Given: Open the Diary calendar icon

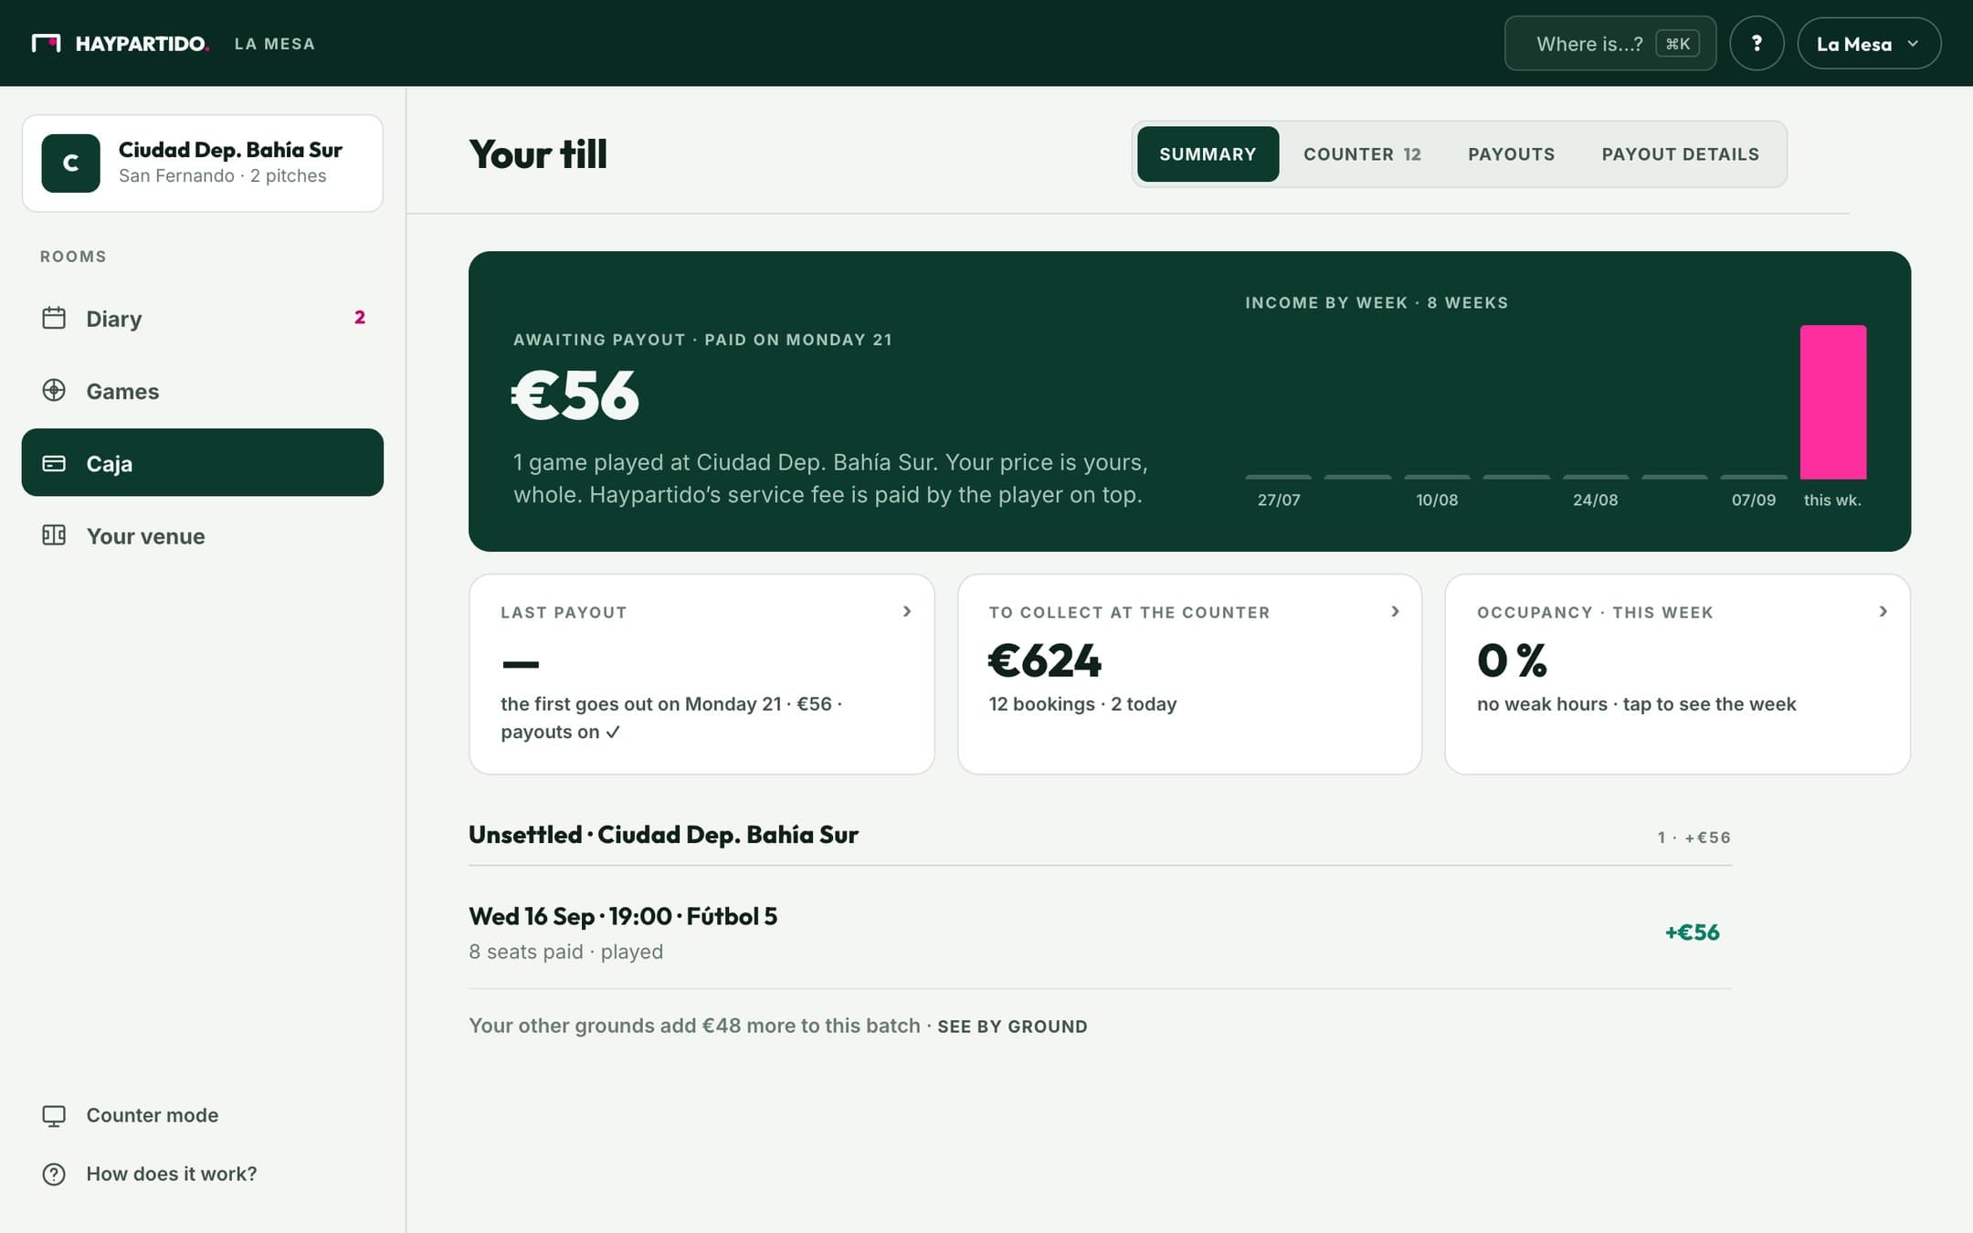Looking at the screenshot, I should pyautogui.click(x=54, y=318).
